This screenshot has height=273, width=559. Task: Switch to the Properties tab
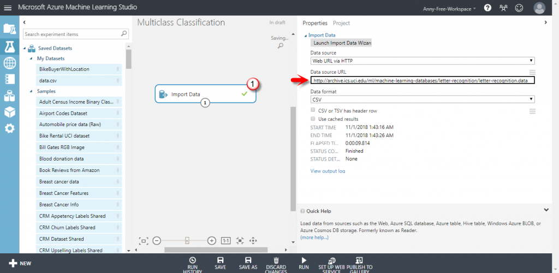coord(315,23)
